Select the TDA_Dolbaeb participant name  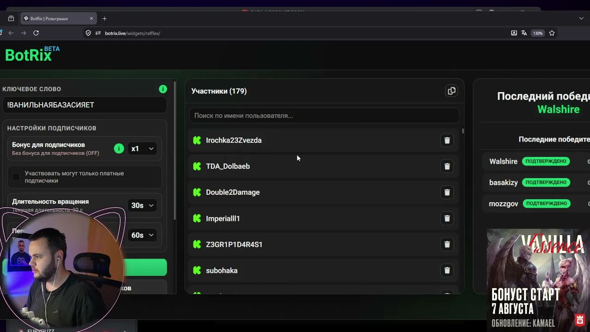pyautogui.click(x=228, y=166)
